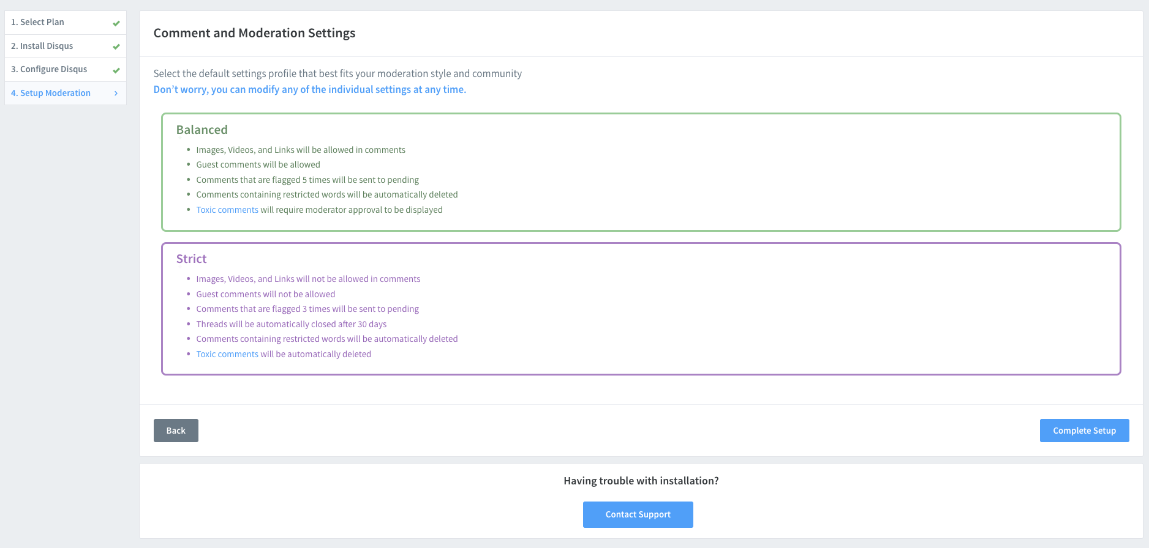This screenshot has height=548, width=1149.
Task: Click the Setup Moderation chevron arrow
Action: point(116,93)
